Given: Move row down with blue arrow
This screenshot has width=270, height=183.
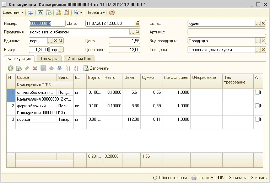Looking at the screenshot, I should point(59,68).
